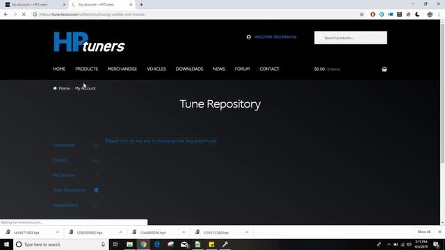Open My Devices in the account sidebar
The height and width of the screenshot is (250, 445).
tap(64, 175)
